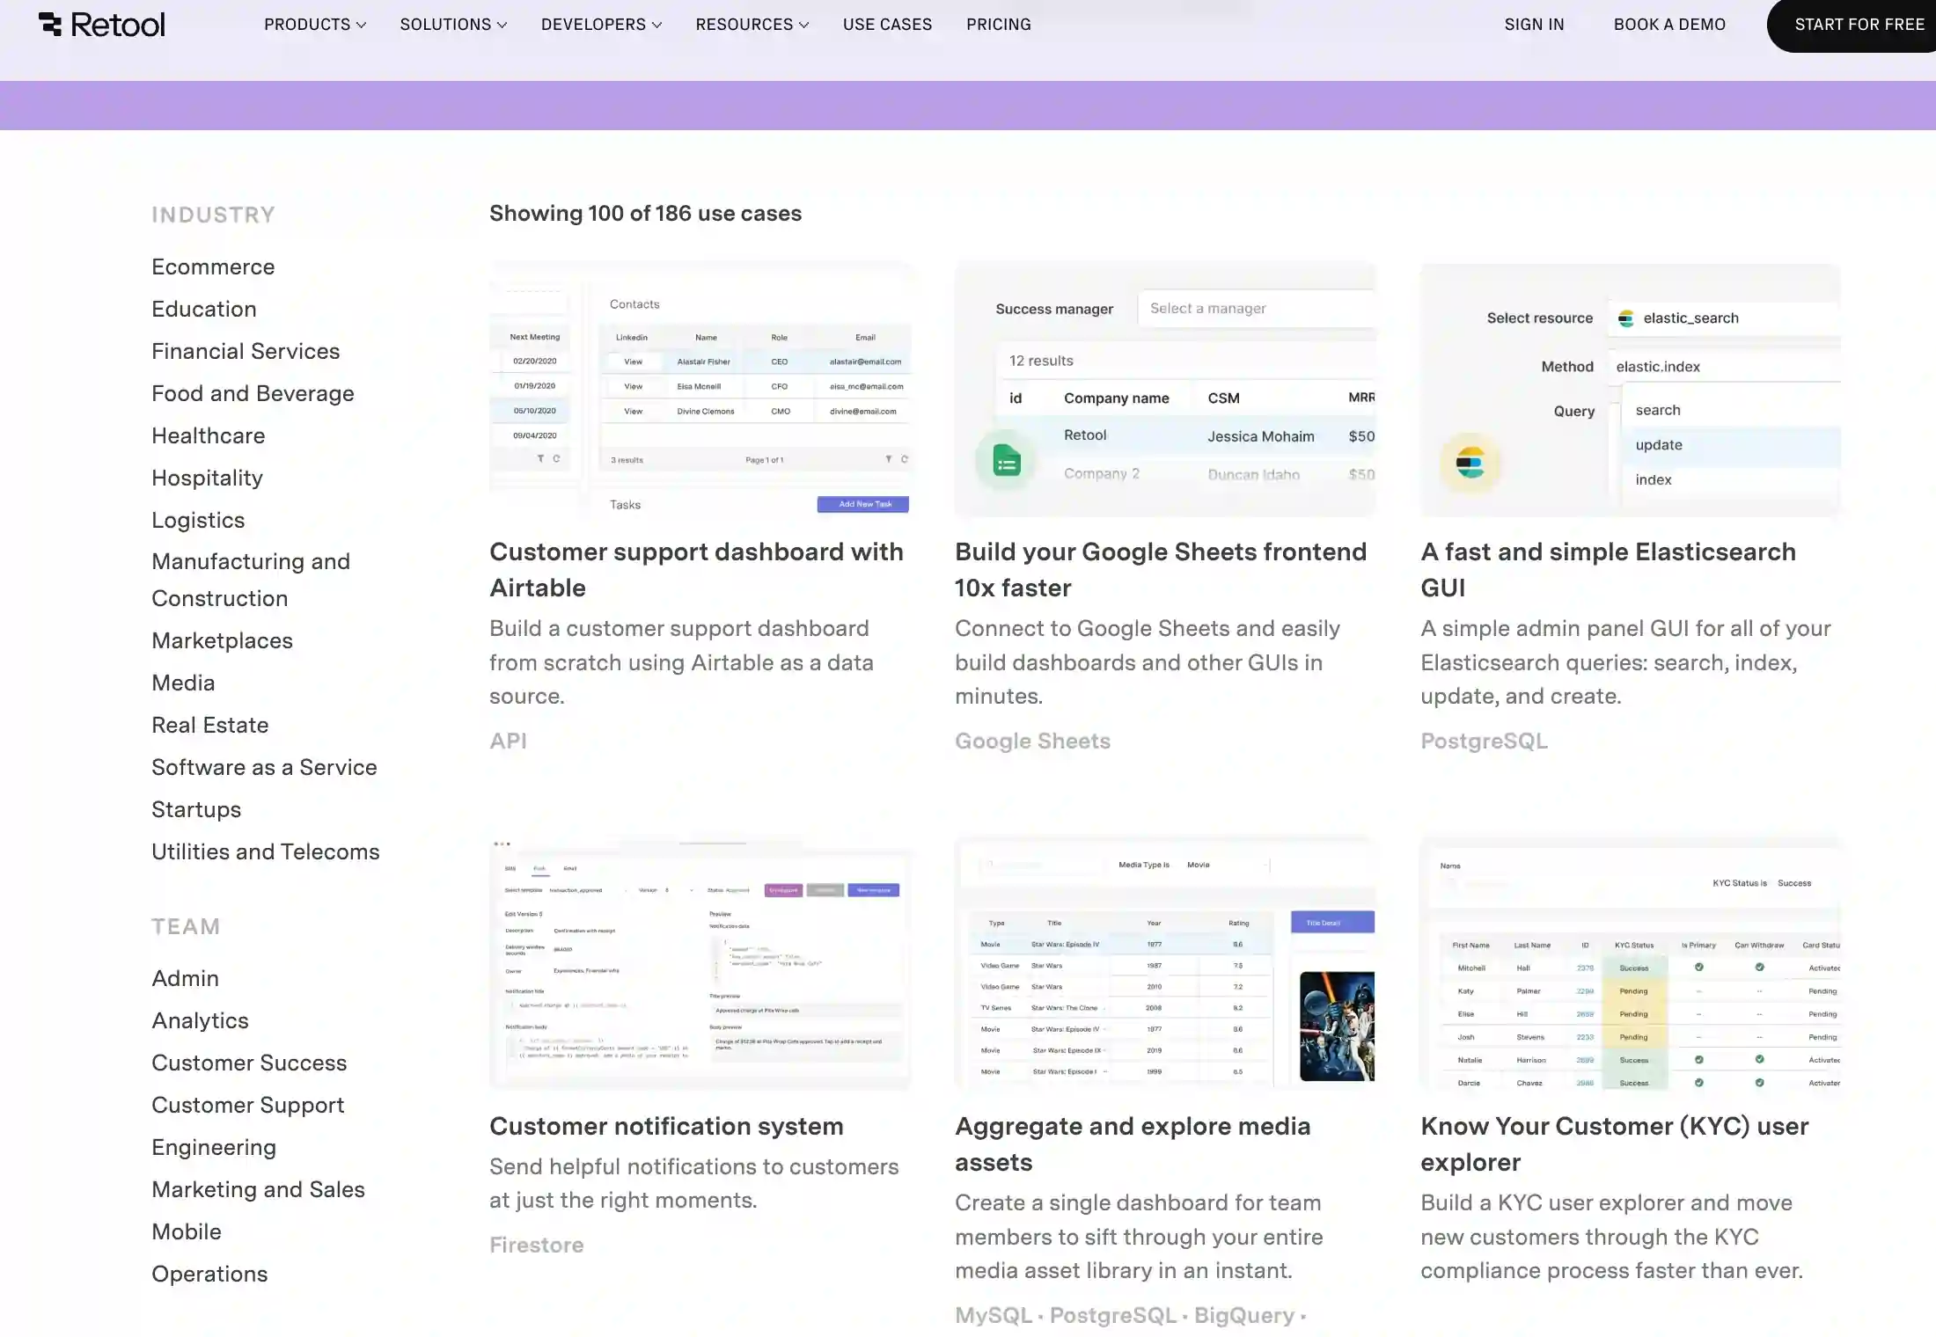
Task: Select Financial Services industry filter
Action: (246, 351)
